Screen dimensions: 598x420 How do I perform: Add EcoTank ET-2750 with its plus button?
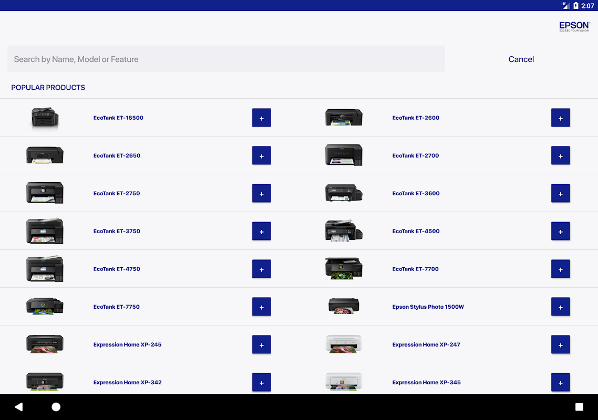[261, 193]
